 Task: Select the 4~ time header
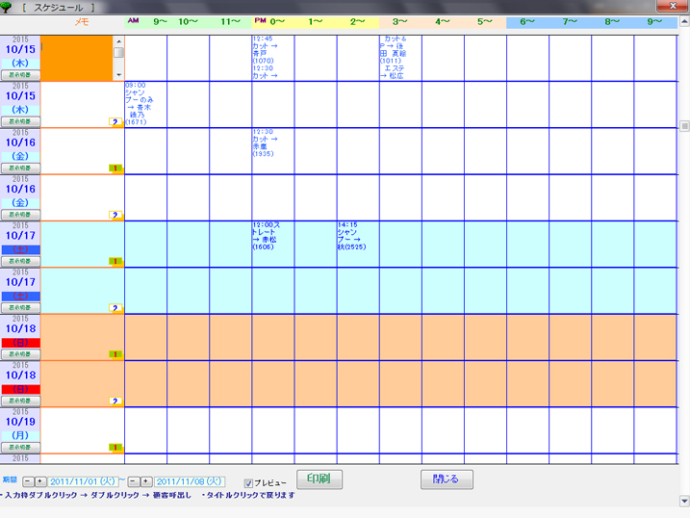pyautogui.click(x=443, y=22)
